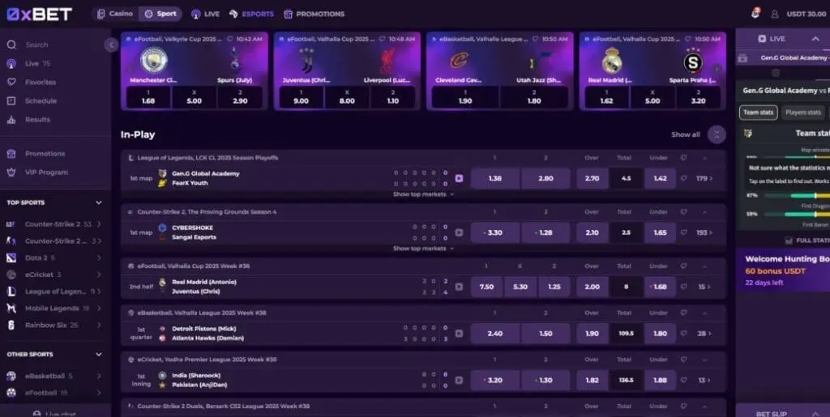Viewport: 830px width, 417px height.
Task: Collapse the Other Sports section
Action: tap(98, 355)
